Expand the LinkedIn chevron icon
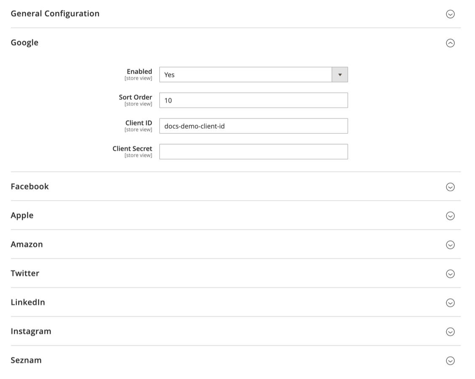This screenshot has width=475, height=379. pos(450,303)
